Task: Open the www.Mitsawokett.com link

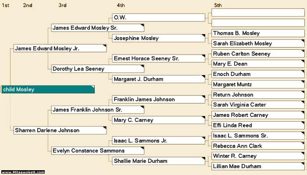Action: point(23,172)
